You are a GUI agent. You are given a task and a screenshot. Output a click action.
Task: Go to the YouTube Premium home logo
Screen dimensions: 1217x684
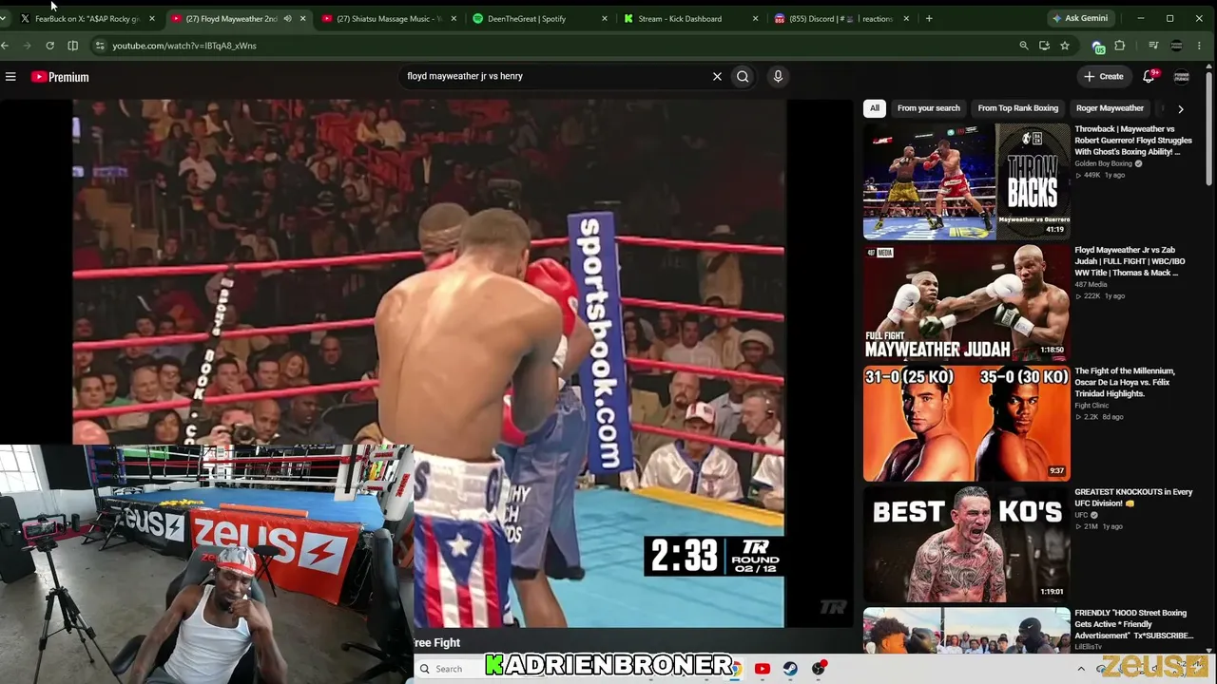click(60, 77)
